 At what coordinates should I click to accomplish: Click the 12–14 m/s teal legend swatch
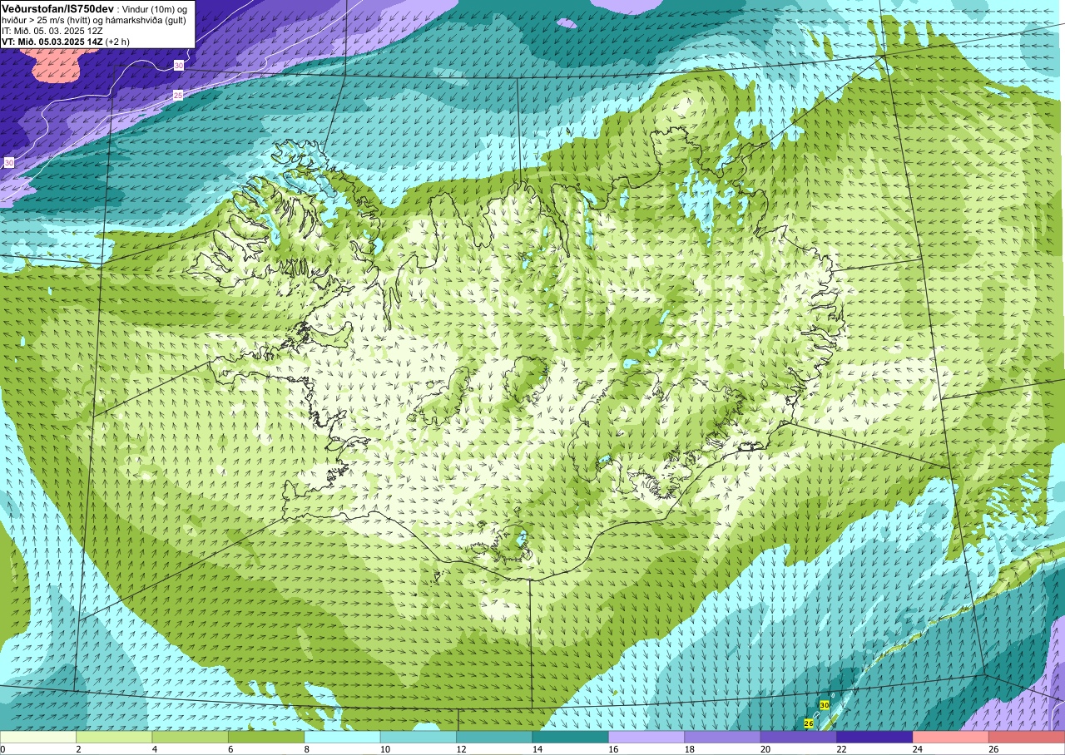point(494,737)
